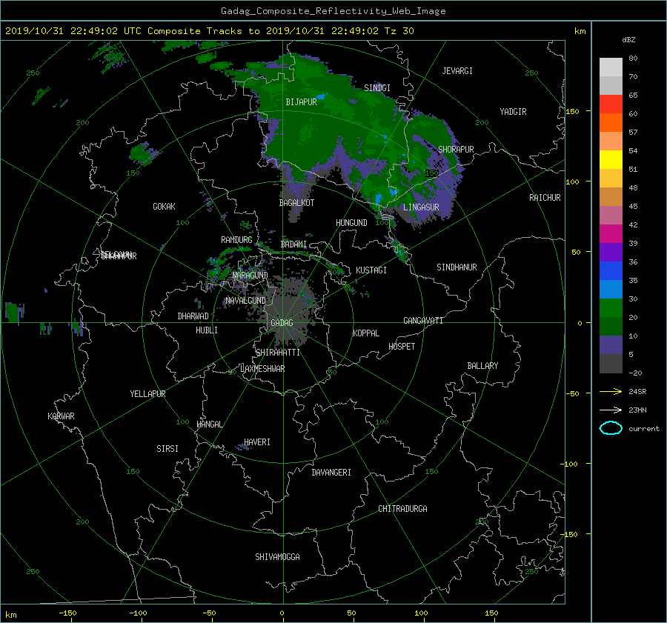Click the GADAG radar center label

[x=282, y=323]
